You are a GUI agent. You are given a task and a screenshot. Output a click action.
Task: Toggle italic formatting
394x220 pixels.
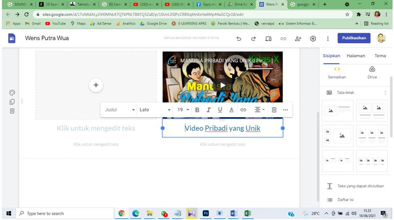pos(209,110)
